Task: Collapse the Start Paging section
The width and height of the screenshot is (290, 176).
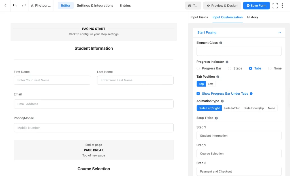Action: coord(280,32)
